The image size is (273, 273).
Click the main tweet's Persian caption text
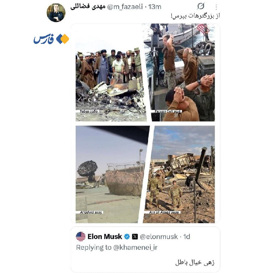pos(195,16)
